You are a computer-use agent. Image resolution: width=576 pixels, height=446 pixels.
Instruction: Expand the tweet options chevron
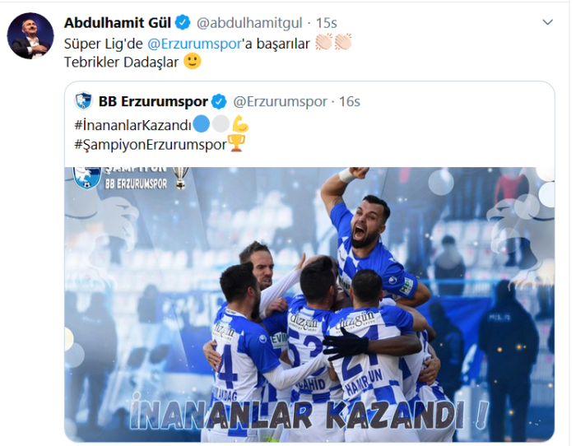(x=548, y=22)
